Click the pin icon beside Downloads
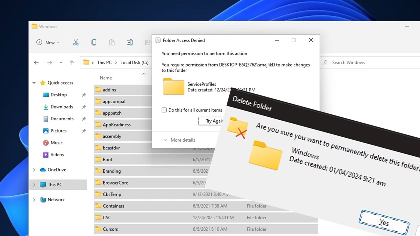The image size is (420, 236). [x=84, y=107]
